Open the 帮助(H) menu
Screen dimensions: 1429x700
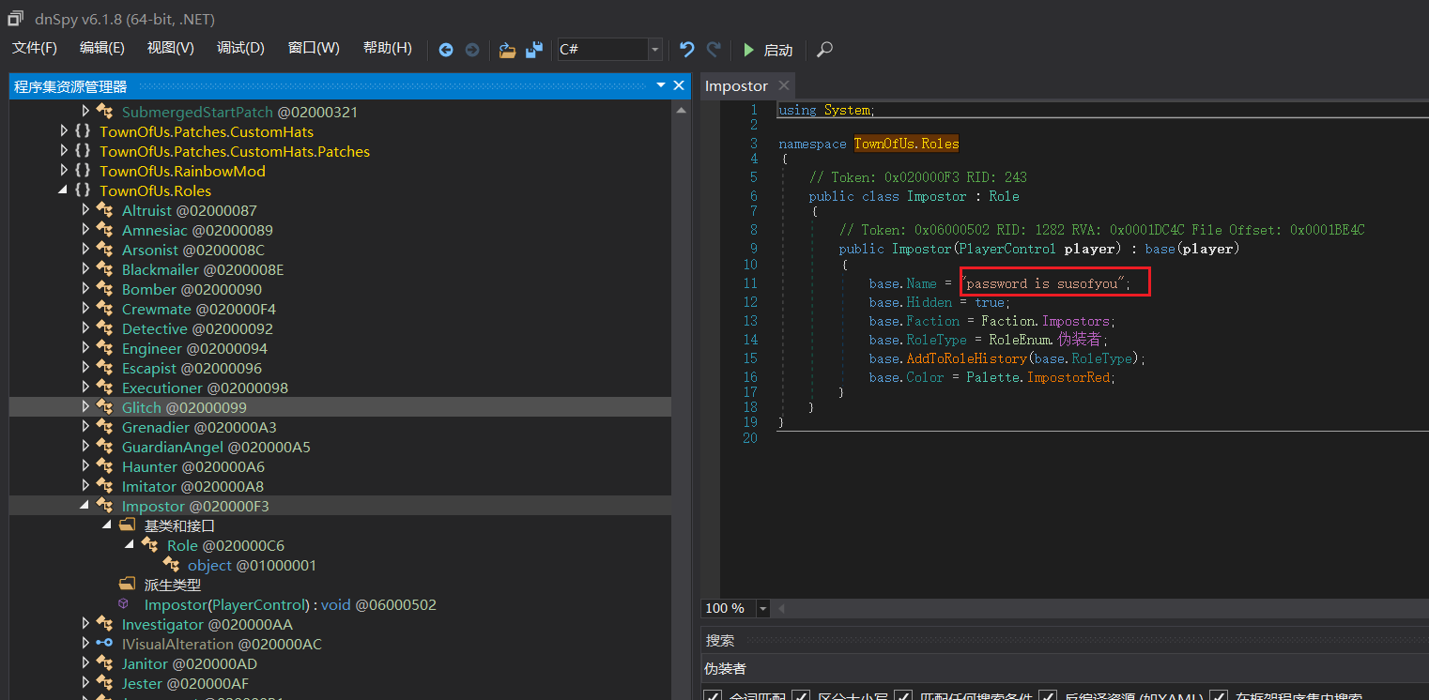point(388,48)
